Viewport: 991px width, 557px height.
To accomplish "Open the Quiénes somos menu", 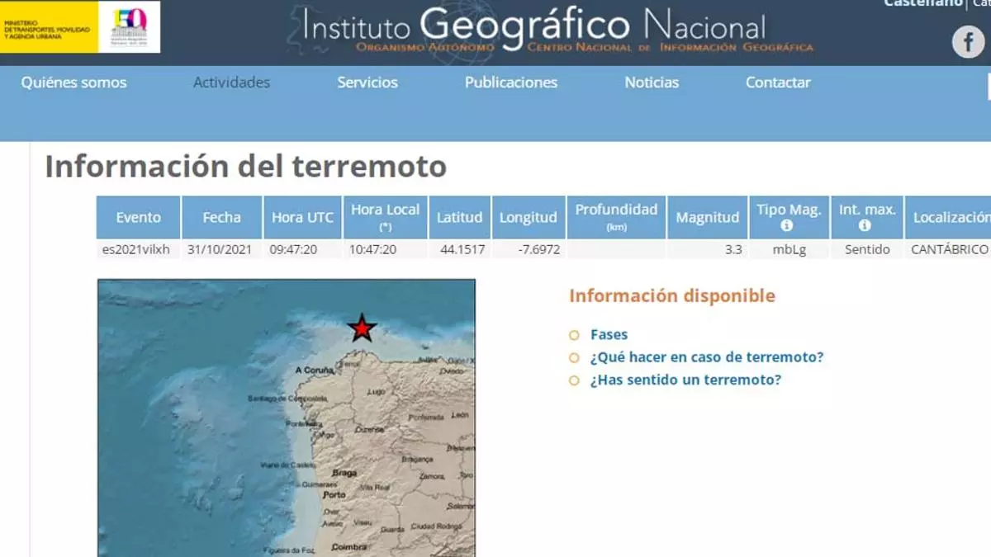I will [74, 83].
